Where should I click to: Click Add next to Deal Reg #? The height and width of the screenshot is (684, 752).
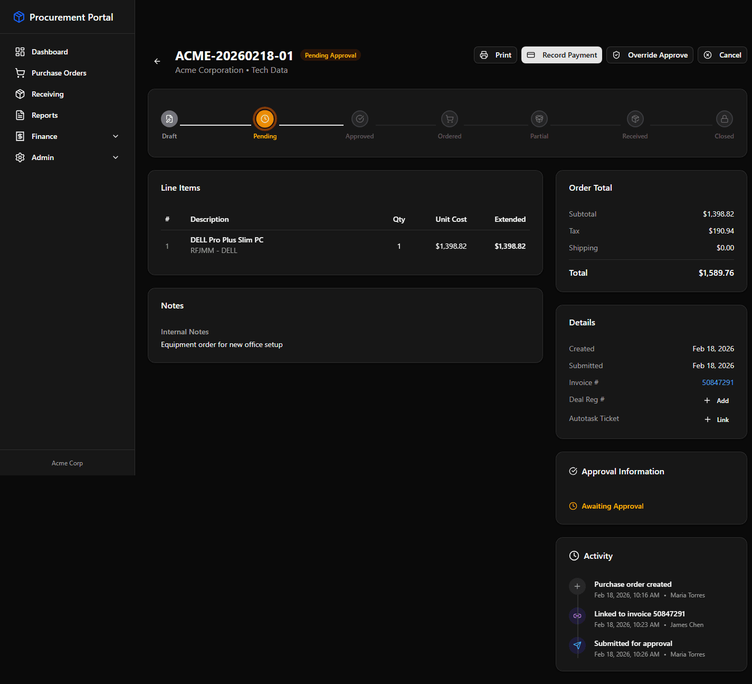717,400
